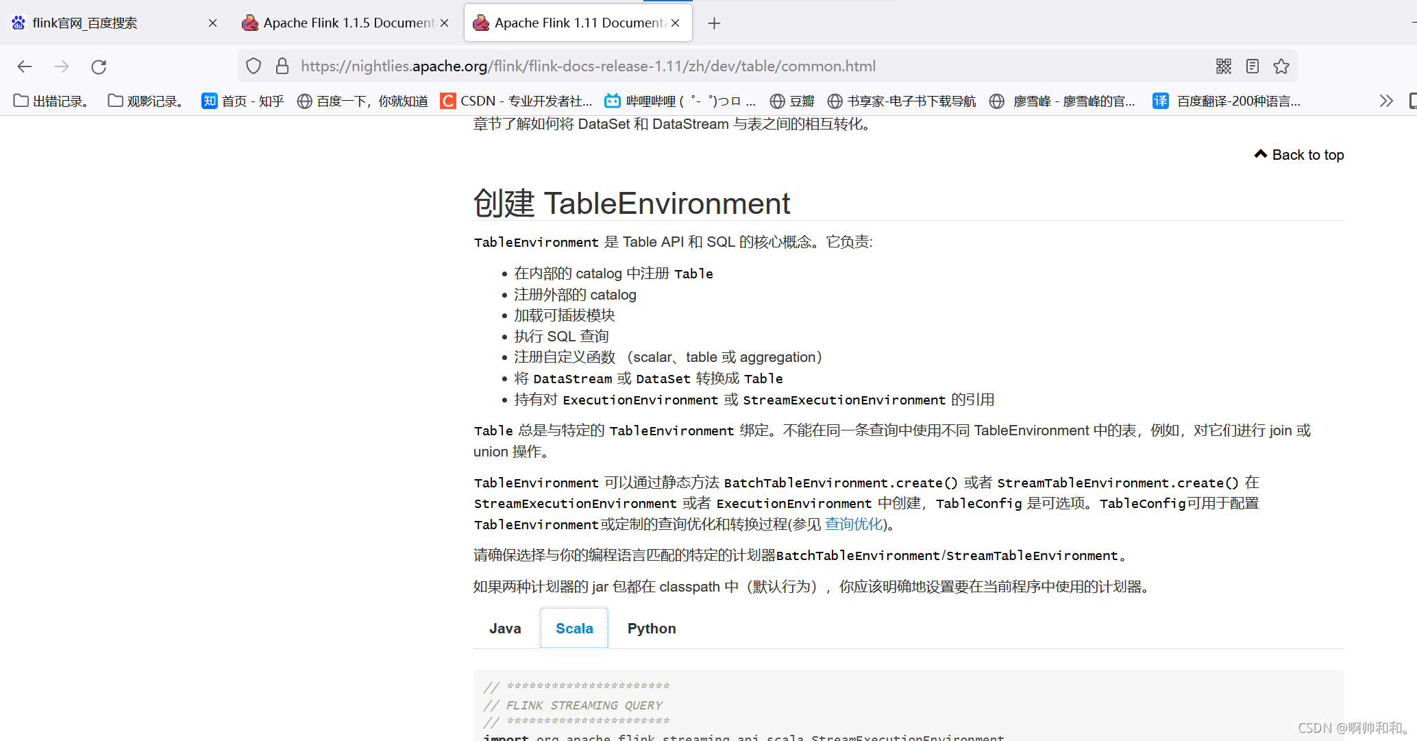Click the URL address field
This screenshot has height=741, width=1417.
point(685,66)
